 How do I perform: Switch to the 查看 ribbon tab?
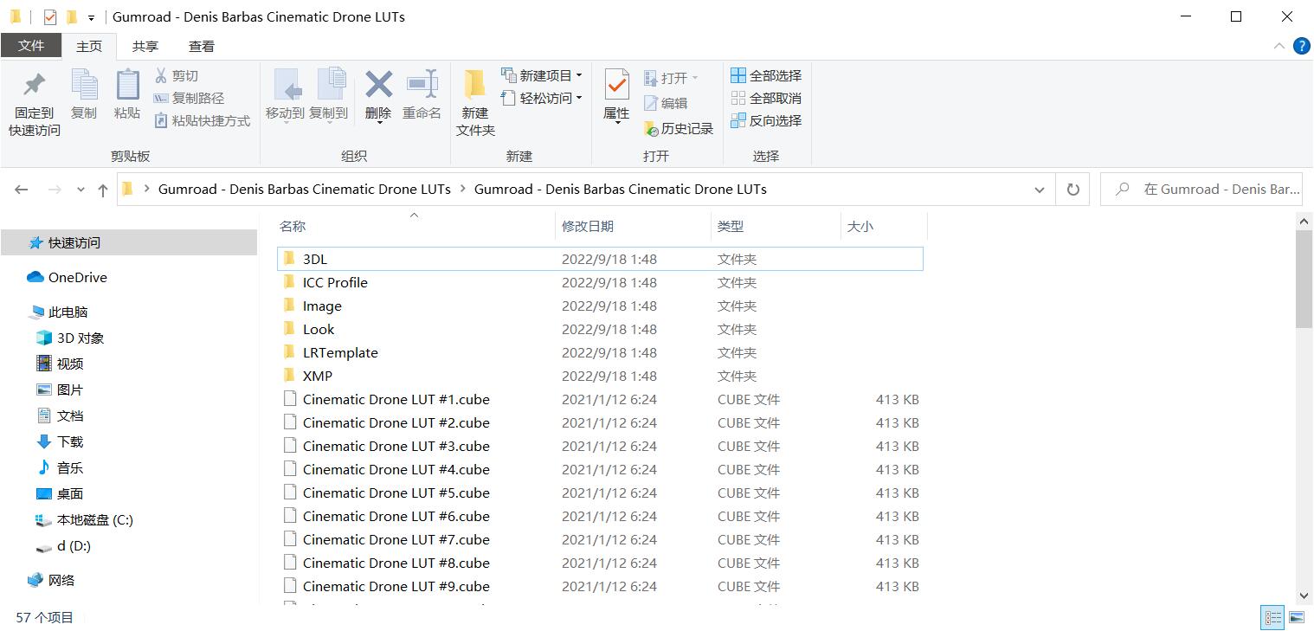coord(202,46)
